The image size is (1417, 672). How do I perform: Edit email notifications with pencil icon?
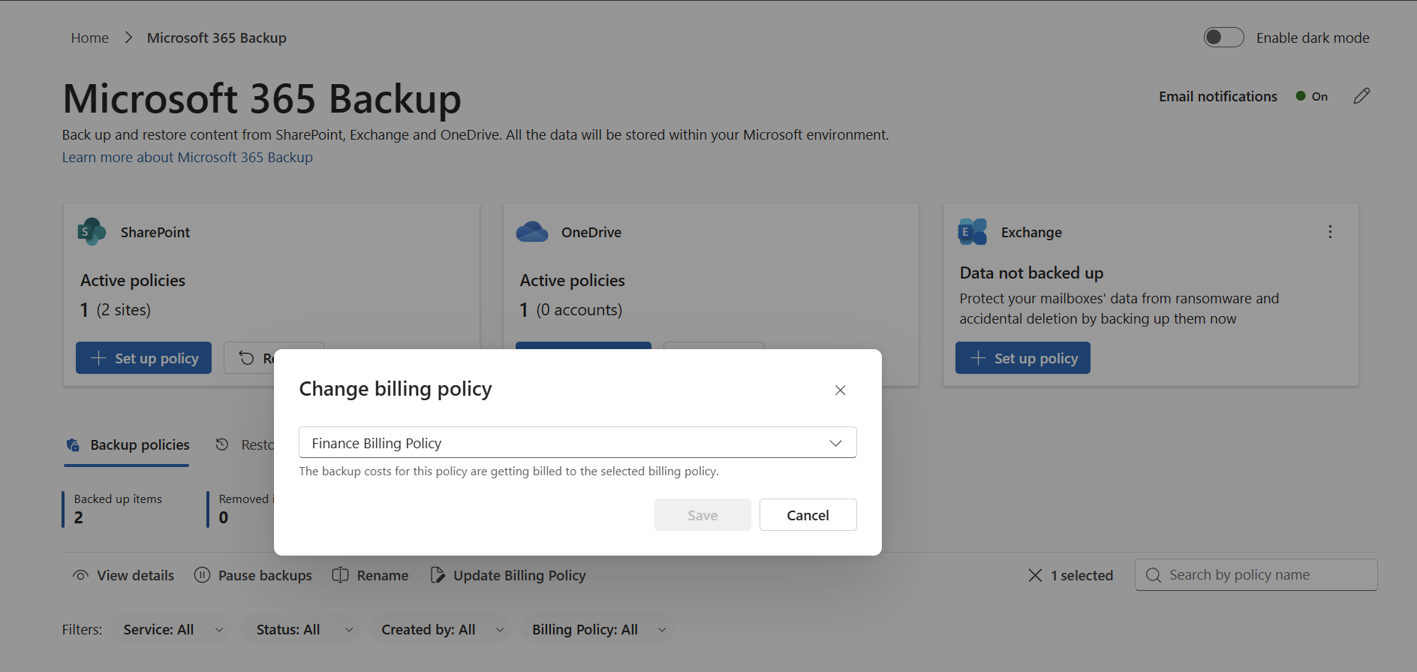(x=1361, y=96)
